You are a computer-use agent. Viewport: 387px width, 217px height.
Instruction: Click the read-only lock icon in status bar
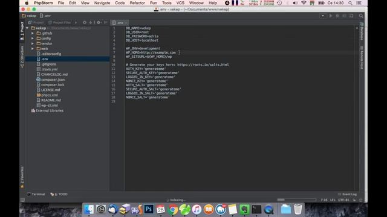[x=354, y=200]
